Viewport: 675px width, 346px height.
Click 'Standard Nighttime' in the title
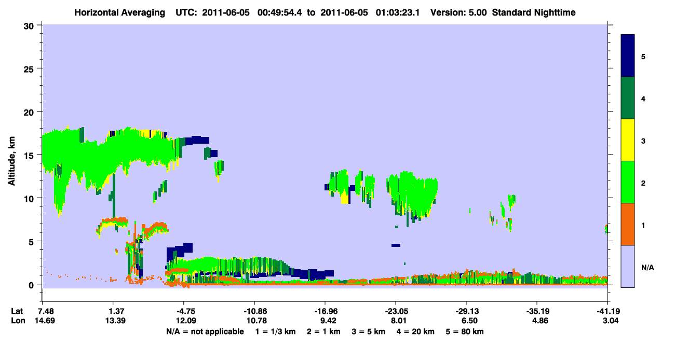pyautogui.click(x=533, y=12)
